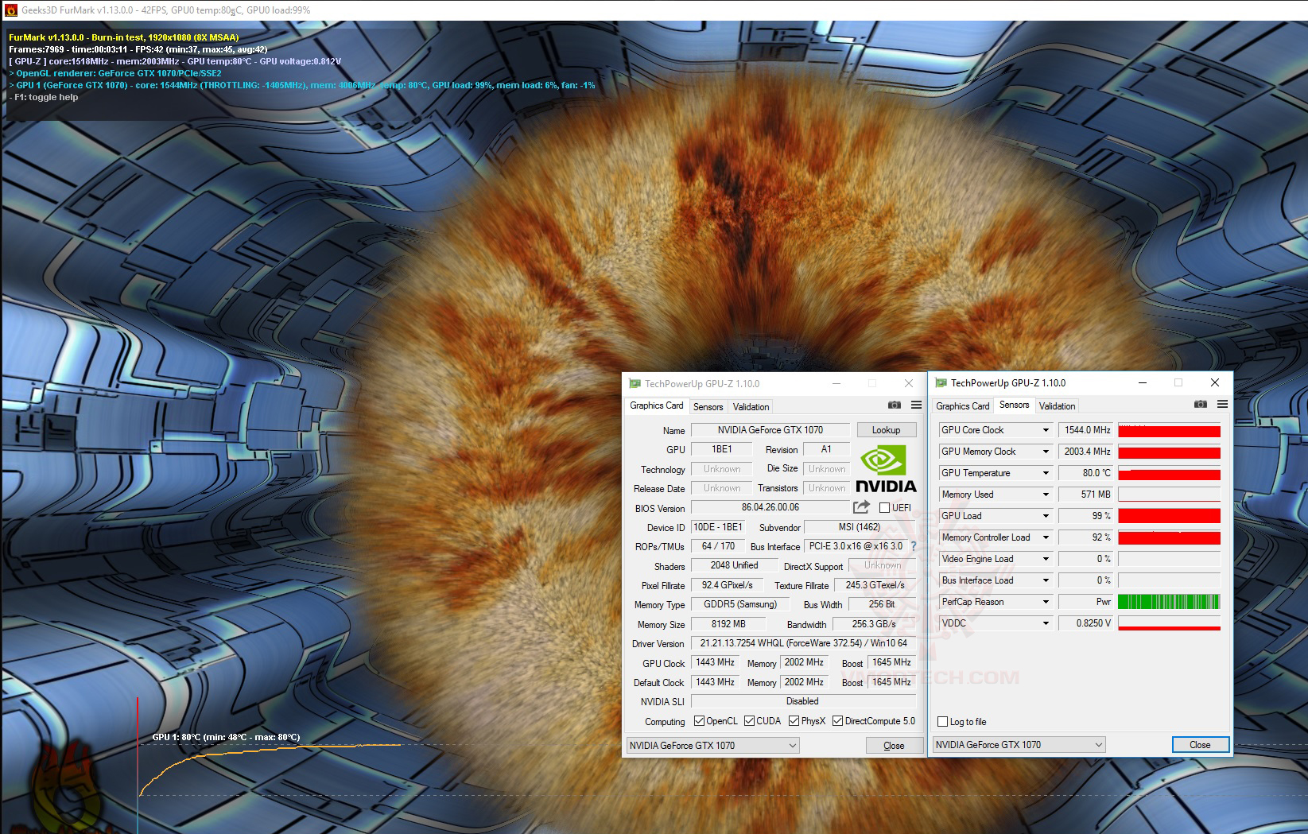
Task: Click Close button in left GPU-Z window
Action: (894, 746)
